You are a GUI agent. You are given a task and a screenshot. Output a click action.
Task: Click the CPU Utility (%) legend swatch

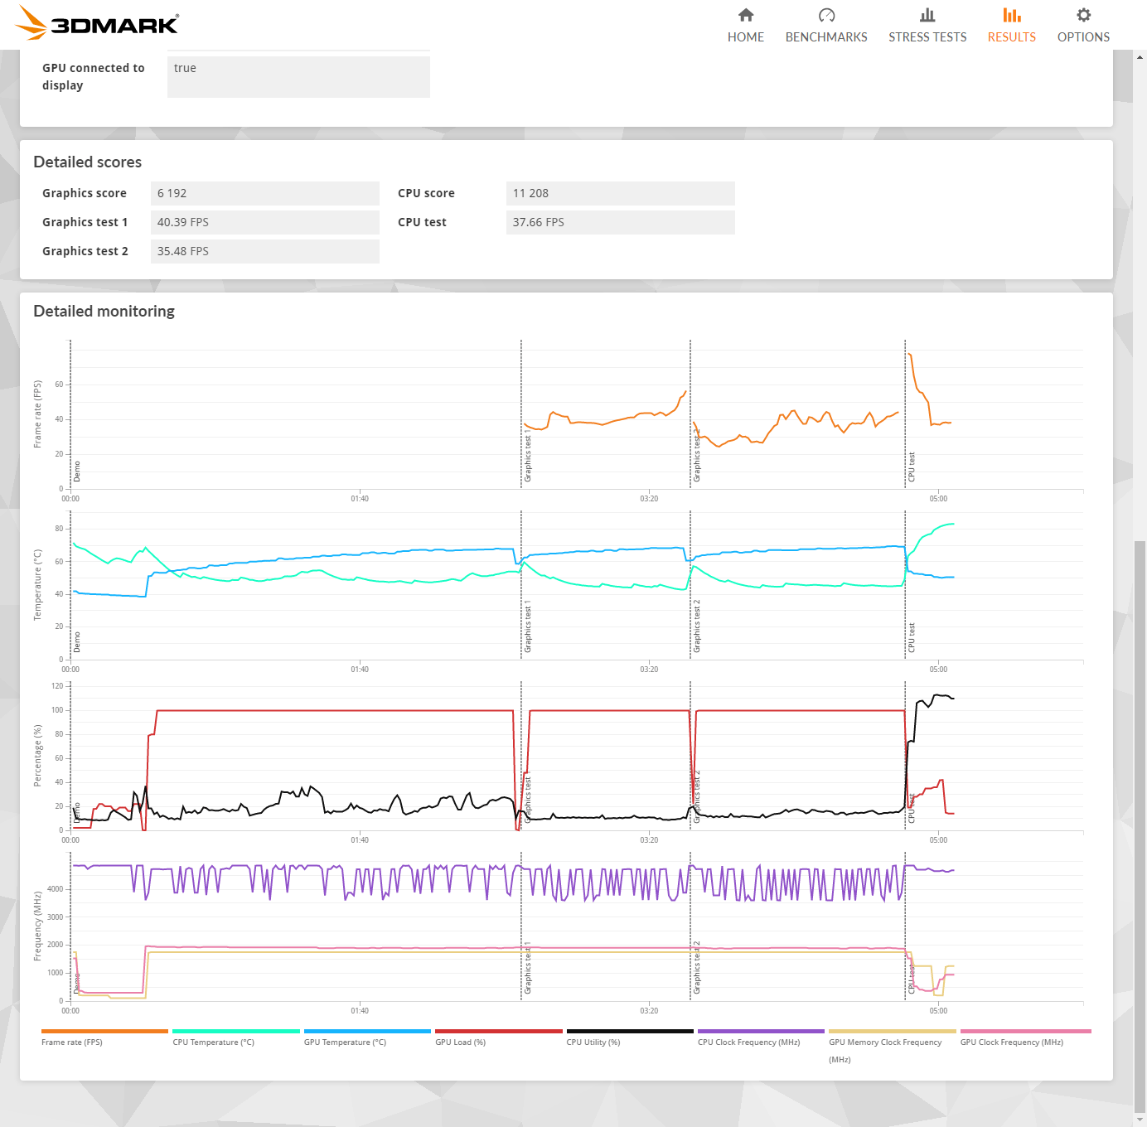coord(630,1032)
